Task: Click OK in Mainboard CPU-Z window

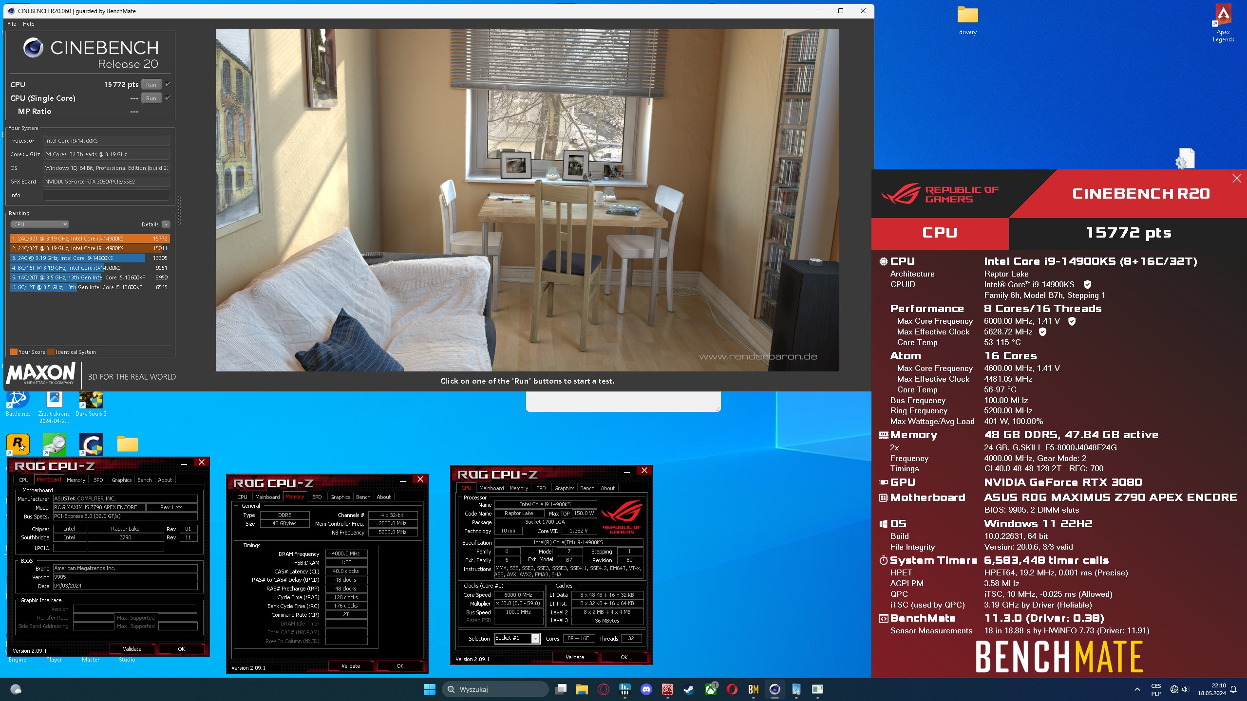Action: click(x=181, y=649)
